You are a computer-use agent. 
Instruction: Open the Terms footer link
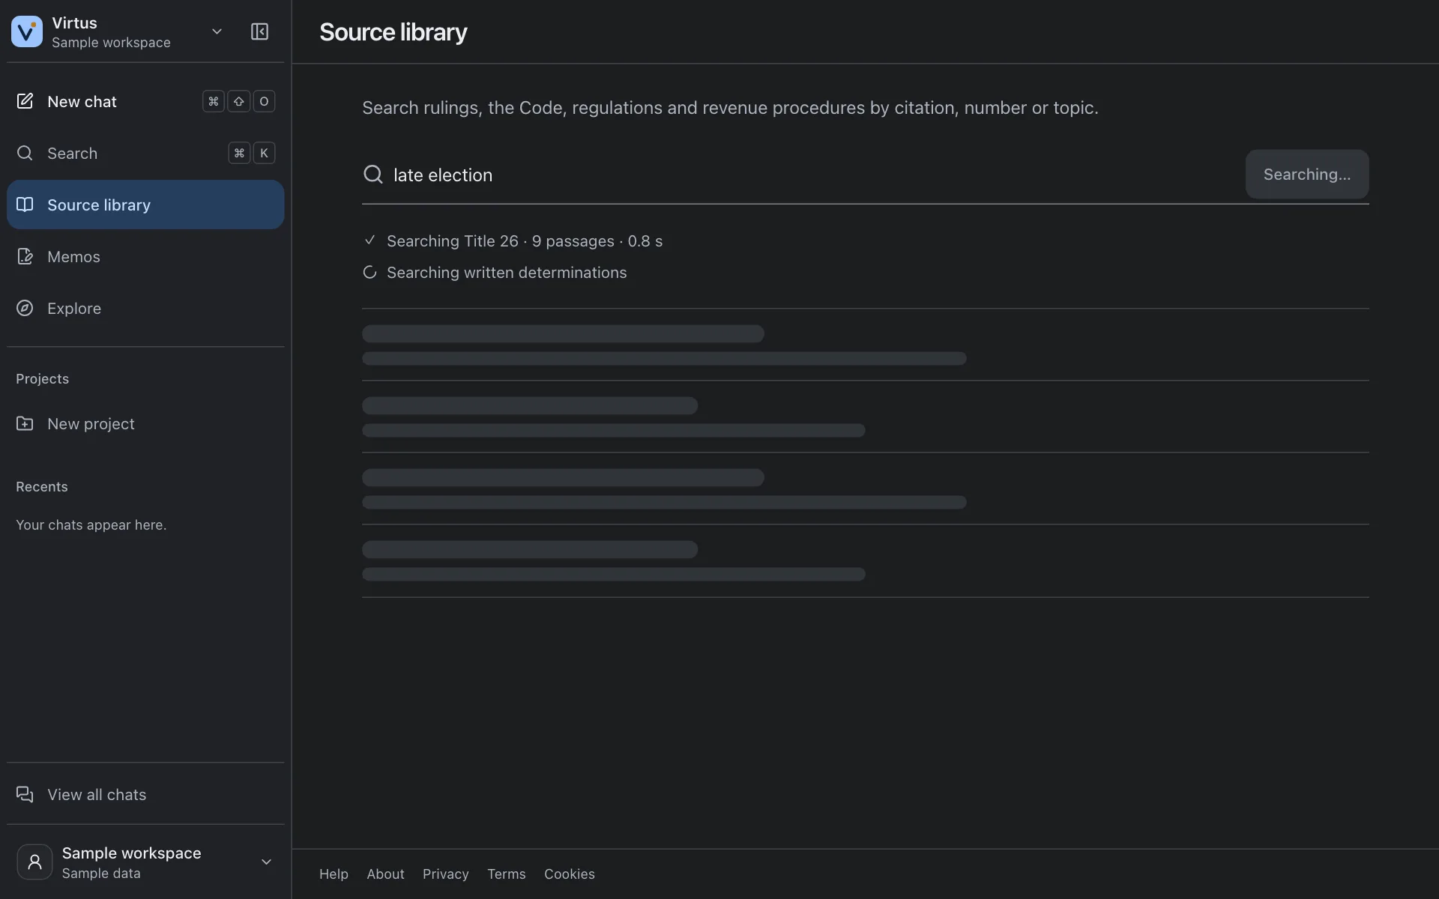507,874
